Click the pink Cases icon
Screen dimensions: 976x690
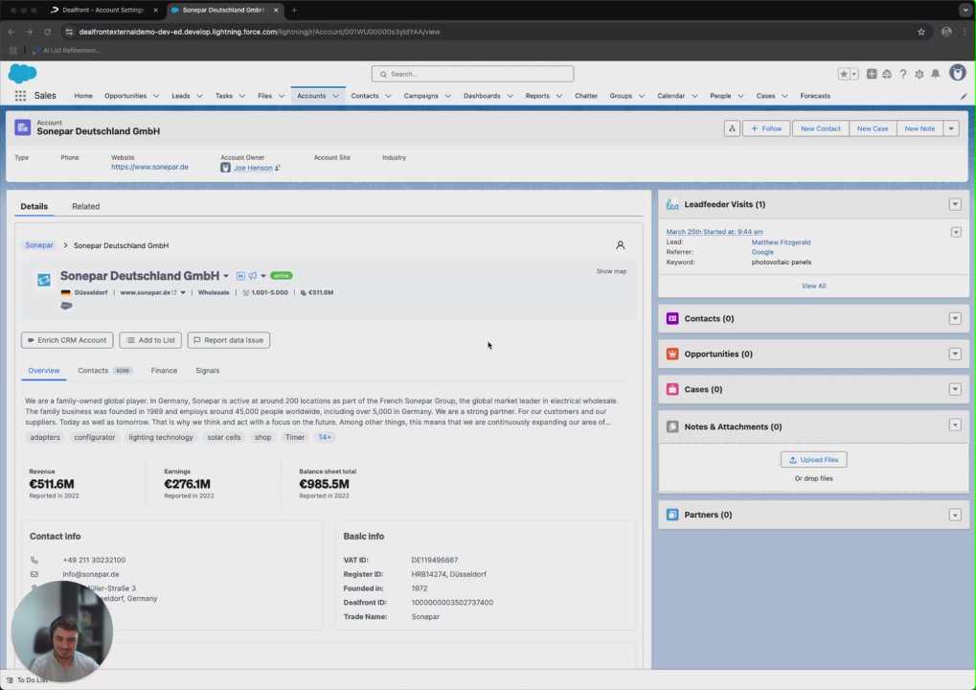pos(672,389)
